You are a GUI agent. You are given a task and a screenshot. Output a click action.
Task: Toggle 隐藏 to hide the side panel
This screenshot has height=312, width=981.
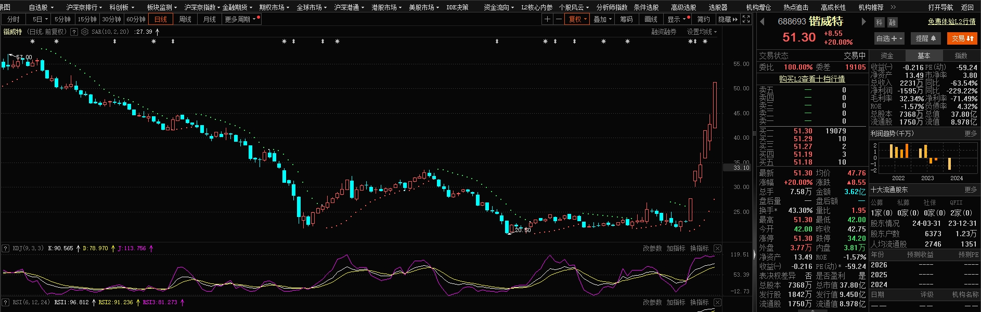(728, 19)
